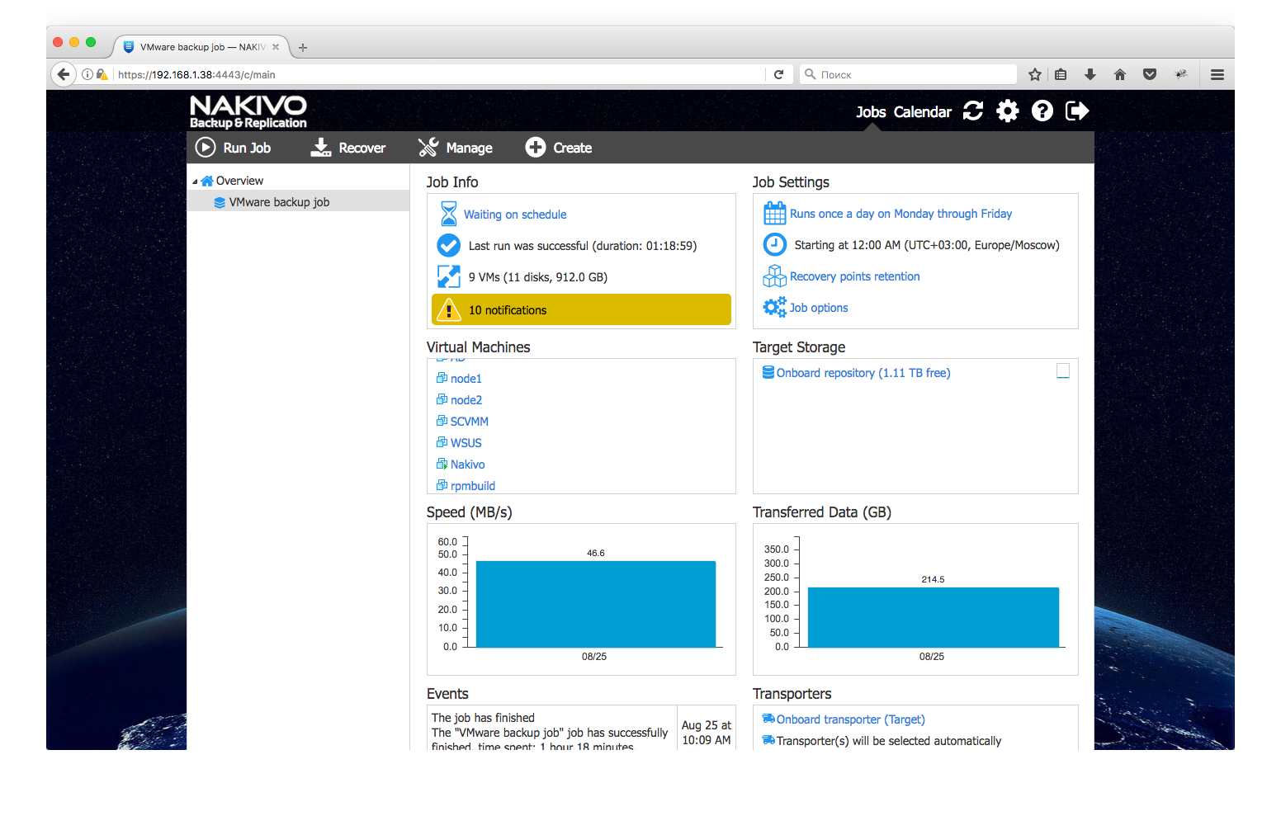Open the browser hamburger menu

click(x=1217, y=74)
